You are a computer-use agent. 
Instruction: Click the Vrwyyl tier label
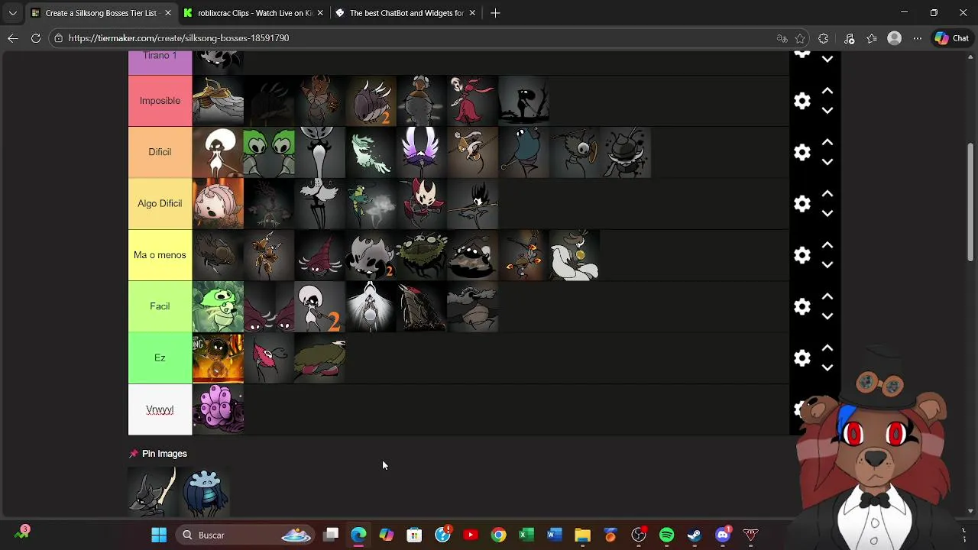tap(160, 409)
